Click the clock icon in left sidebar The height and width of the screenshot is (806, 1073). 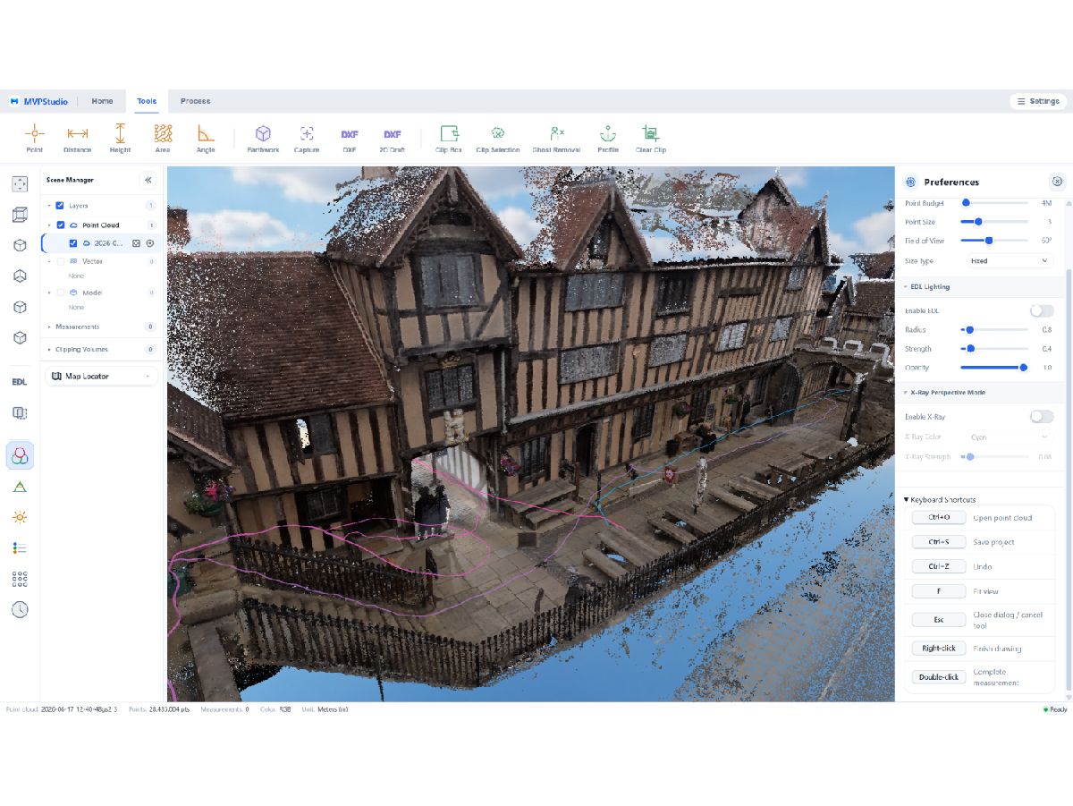20,609
